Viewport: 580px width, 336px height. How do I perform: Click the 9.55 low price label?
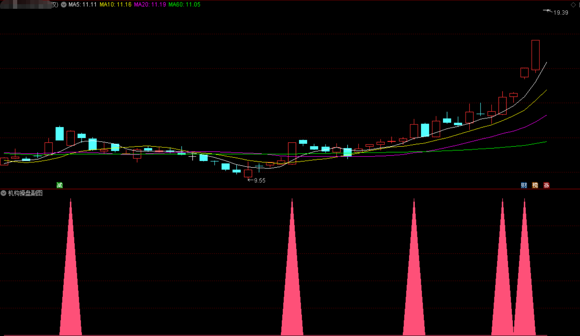260,181
